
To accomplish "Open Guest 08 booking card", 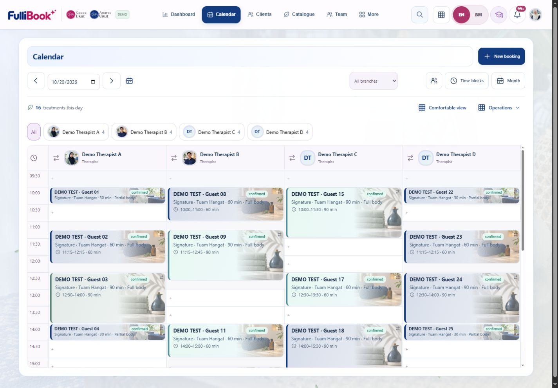I will pos(226,204).
